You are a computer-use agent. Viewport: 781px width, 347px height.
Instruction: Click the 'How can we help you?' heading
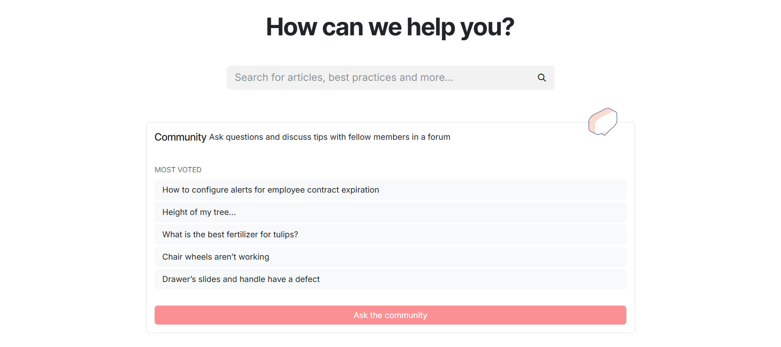[x=390, y=27]
